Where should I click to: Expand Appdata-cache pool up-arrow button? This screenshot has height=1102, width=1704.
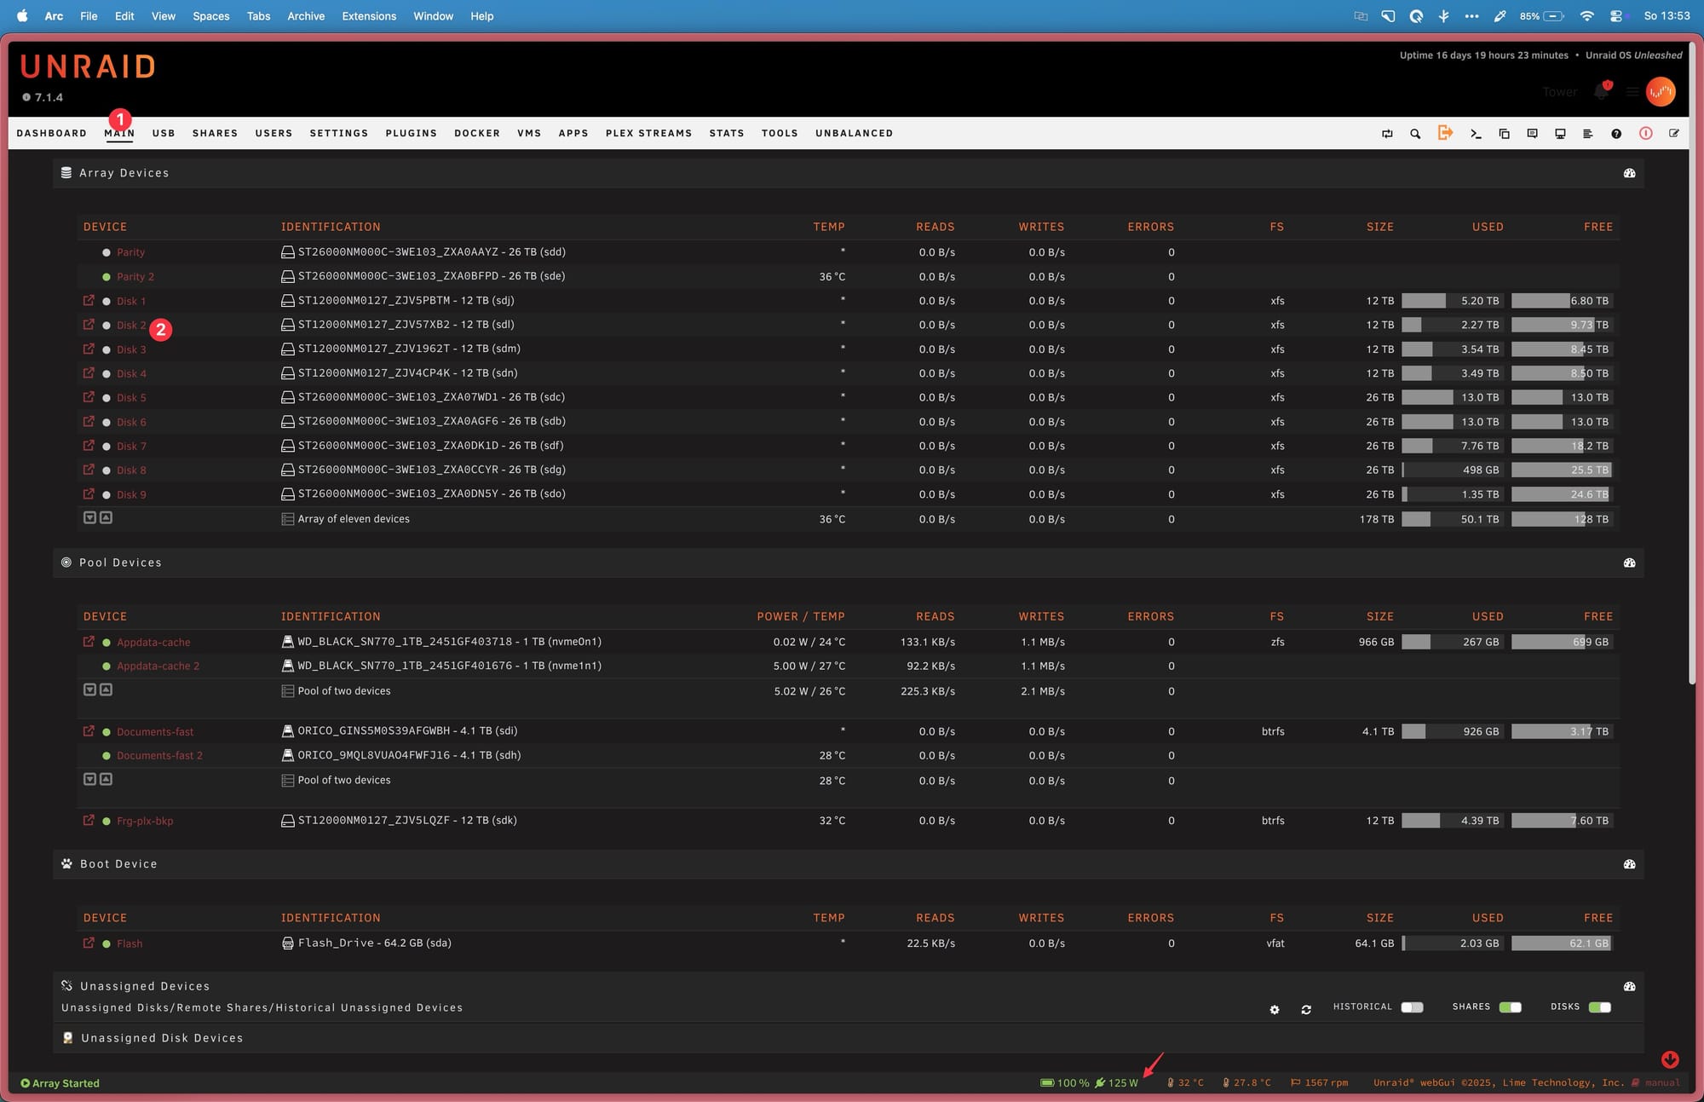(106, 689)
